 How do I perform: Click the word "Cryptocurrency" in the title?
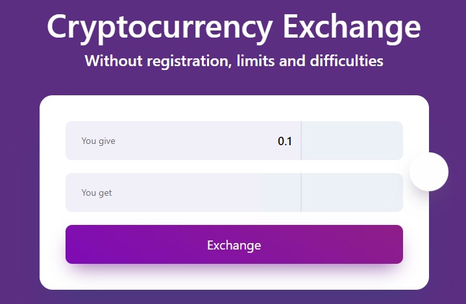pos(160,27)
